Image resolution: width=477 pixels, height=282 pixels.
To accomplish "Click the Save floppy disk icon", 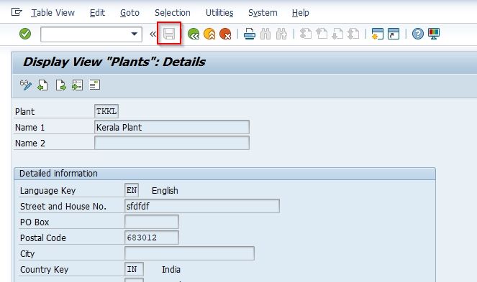I will (x=169, y=34).
